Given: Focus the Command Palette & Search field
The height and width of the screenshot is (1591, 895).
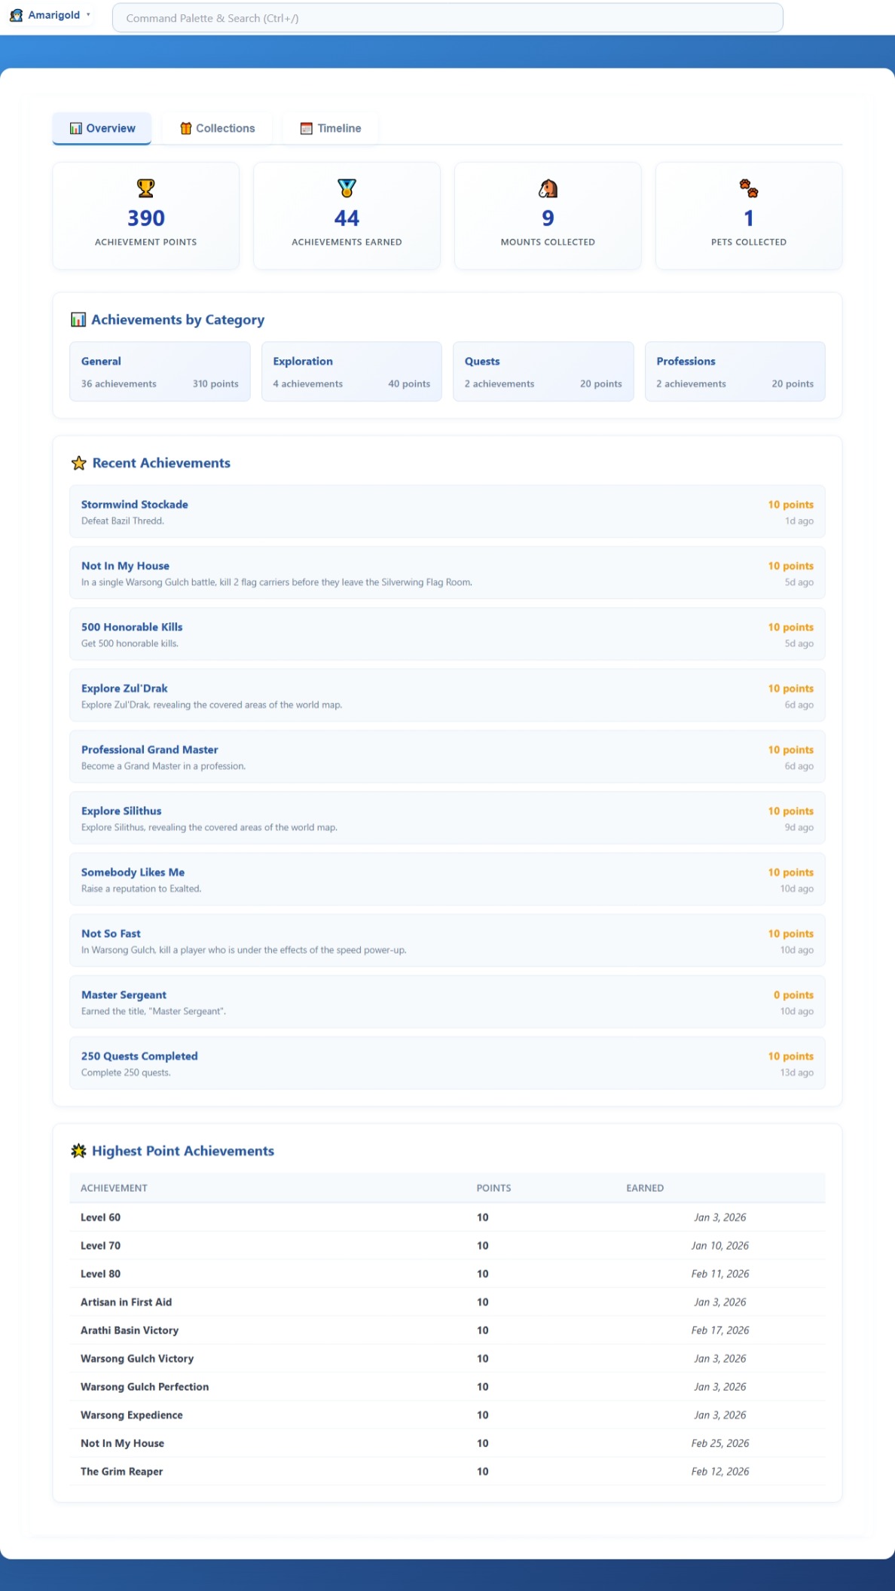Looking at the screenshot, I should pyautogui.click(x=447, y=18).
